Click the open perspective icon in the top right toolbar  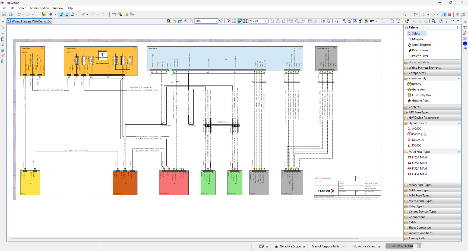point(416,14)
